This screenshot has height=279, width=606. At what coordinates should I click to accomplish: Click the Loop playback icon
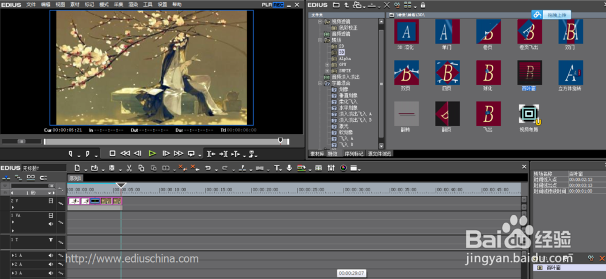191,153
